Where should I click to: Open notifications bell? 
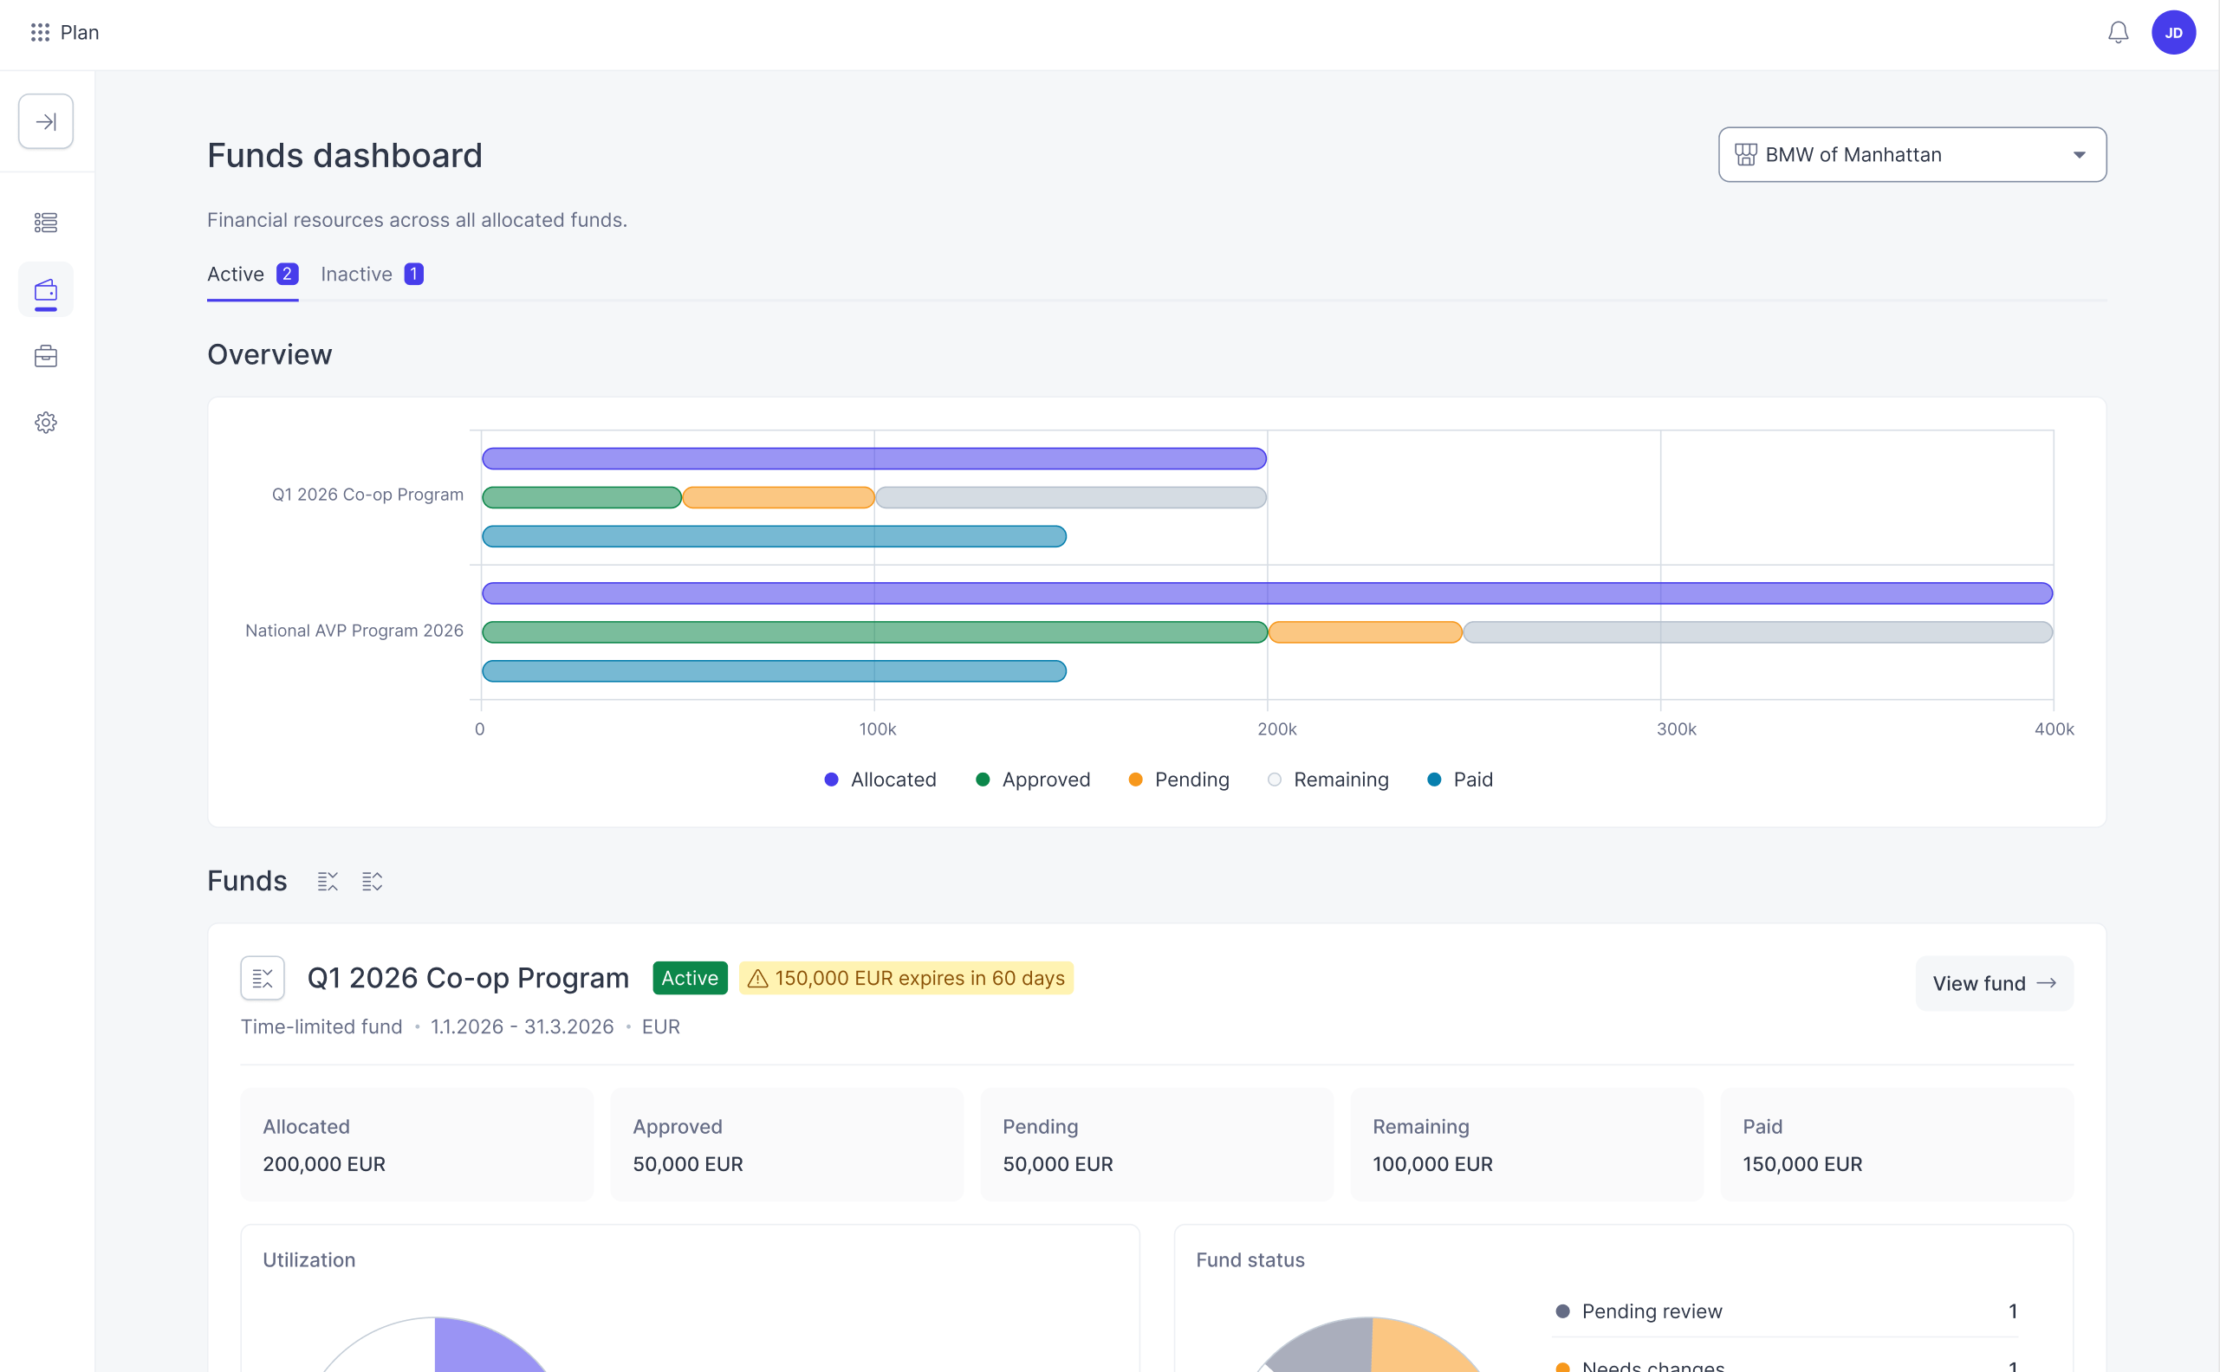click(2118, 33)
